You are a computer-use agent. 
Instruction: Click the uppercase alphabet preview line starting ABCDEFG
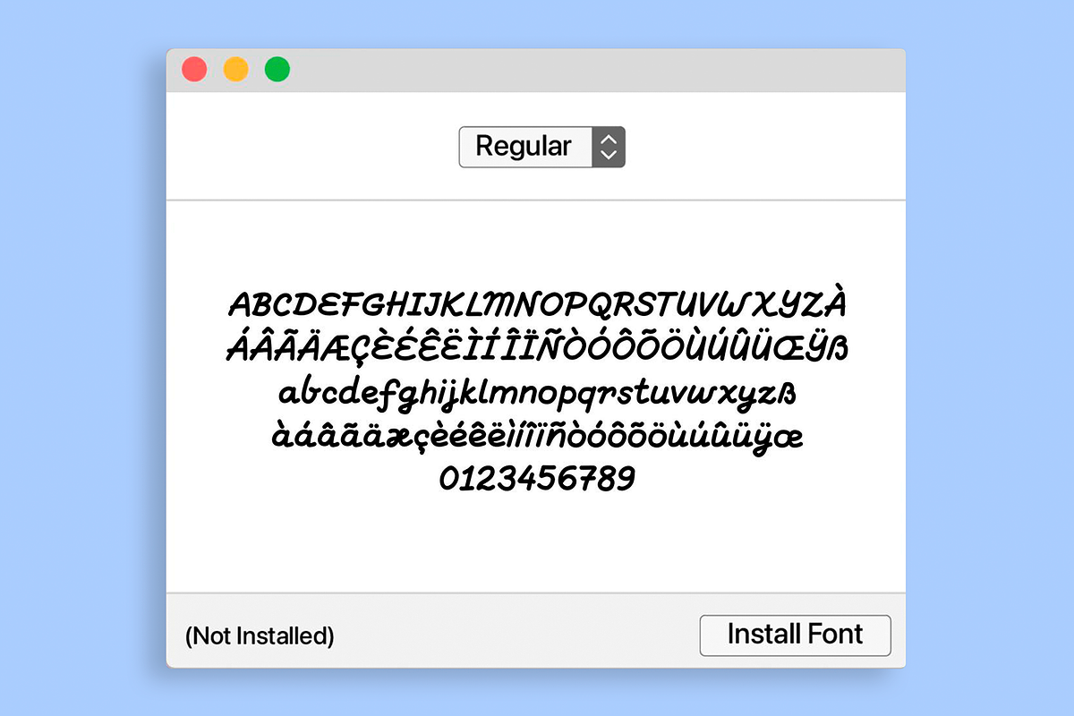tap(537, 304)
